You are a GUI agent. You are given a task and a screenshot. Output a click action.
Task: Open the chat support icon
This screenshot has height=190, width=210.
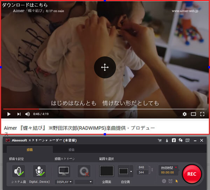(x=181, y=140)
